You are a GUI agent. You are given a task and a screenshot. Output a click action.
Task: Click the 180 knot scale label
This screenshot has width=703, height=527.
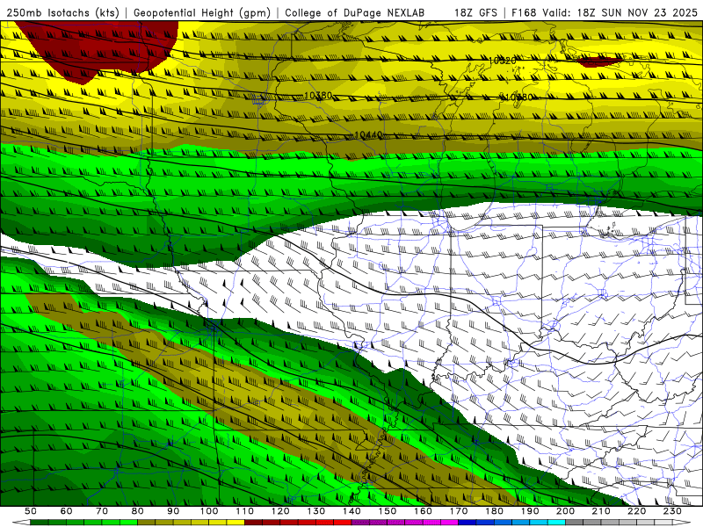[x=494, y=511]
